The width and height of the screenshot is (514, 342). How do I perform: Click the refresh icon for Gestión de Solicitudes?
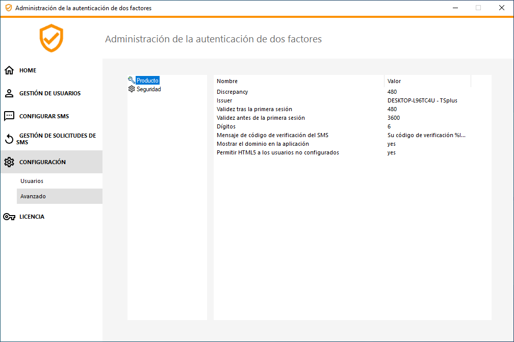(9, 139)
